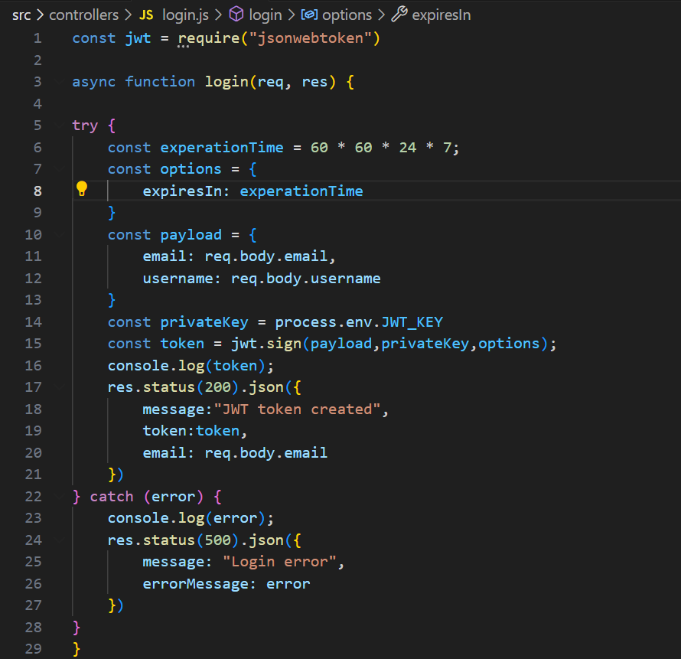Click 'console.log(token)' on line 16
The width and height of the screenshot is (681, 659).
pos(187,366)
